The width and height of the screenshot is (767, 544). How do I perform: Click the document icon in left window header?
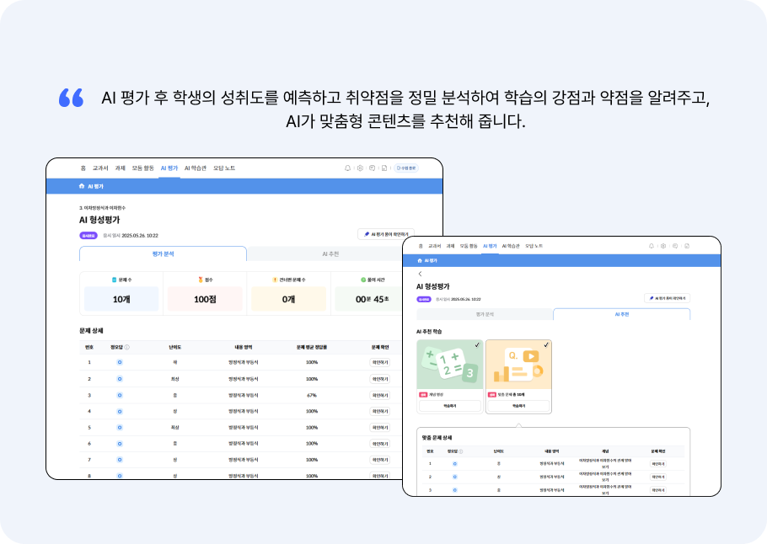click(x=384, y=168)
